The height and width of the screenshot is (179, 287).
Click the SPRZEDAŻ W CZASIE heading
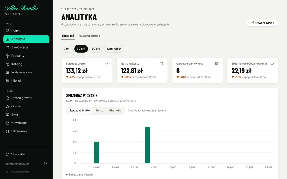tap(82, 96)
